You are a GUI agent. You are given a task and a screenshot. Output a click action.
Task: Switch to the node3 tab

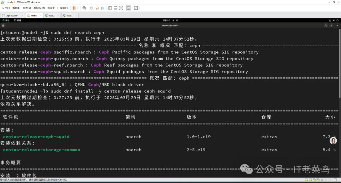69,16
